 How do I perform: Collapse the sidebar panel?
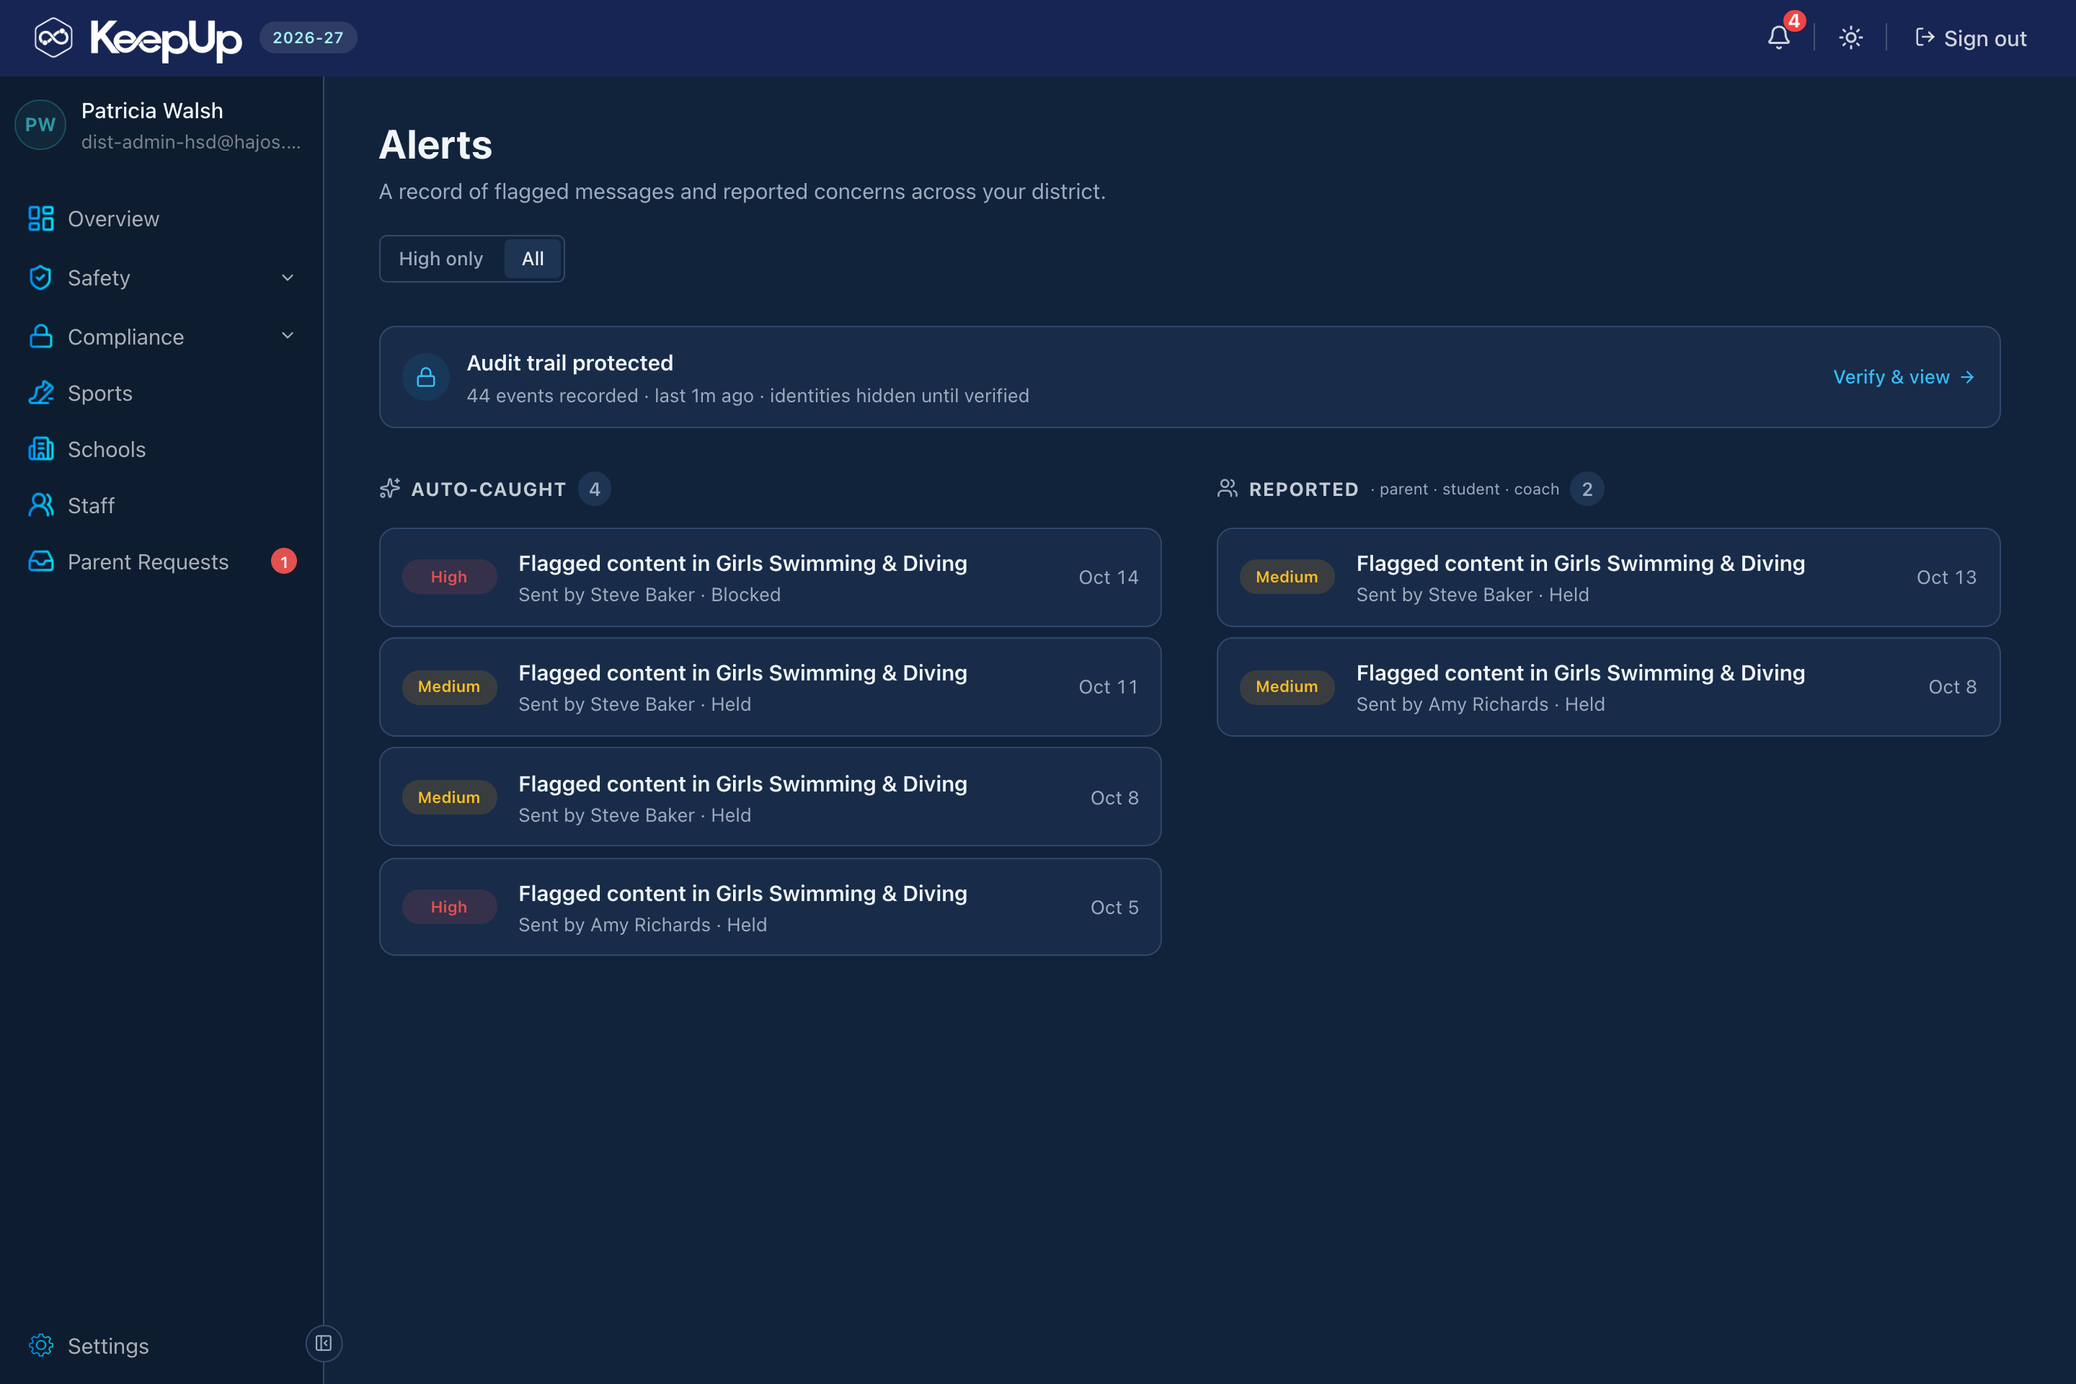[x=324, y=1344]
